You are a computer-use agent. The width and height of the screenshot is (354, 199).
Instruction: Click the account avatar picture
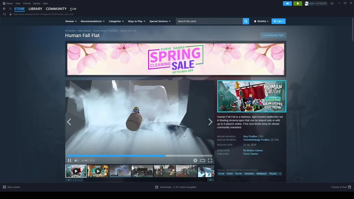(x=306, y=3)
